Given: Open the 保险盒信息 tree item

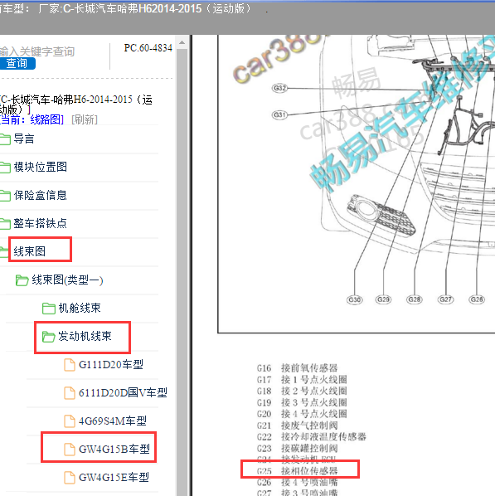Looking at the screenshot, I should pyautogui.click(x=40, y=195).
